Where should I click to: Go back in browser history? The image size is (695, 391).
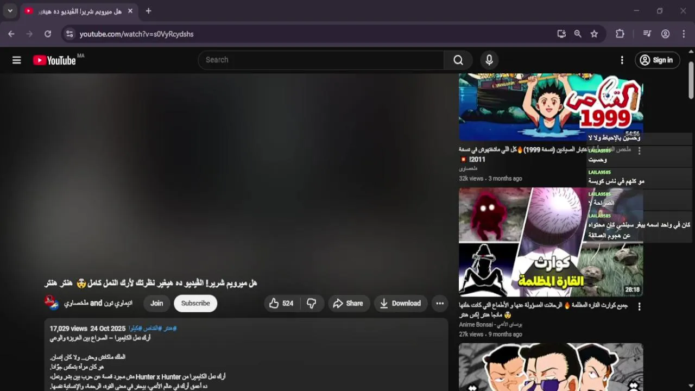coord(11,34)
